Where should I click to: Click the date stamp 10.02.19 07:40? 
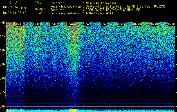[14, 13]
